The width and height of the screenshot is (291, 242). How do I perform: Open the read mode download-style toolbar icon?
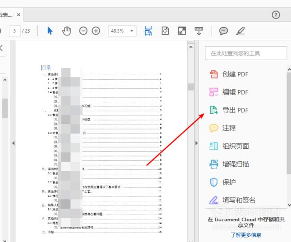(199, 31)
